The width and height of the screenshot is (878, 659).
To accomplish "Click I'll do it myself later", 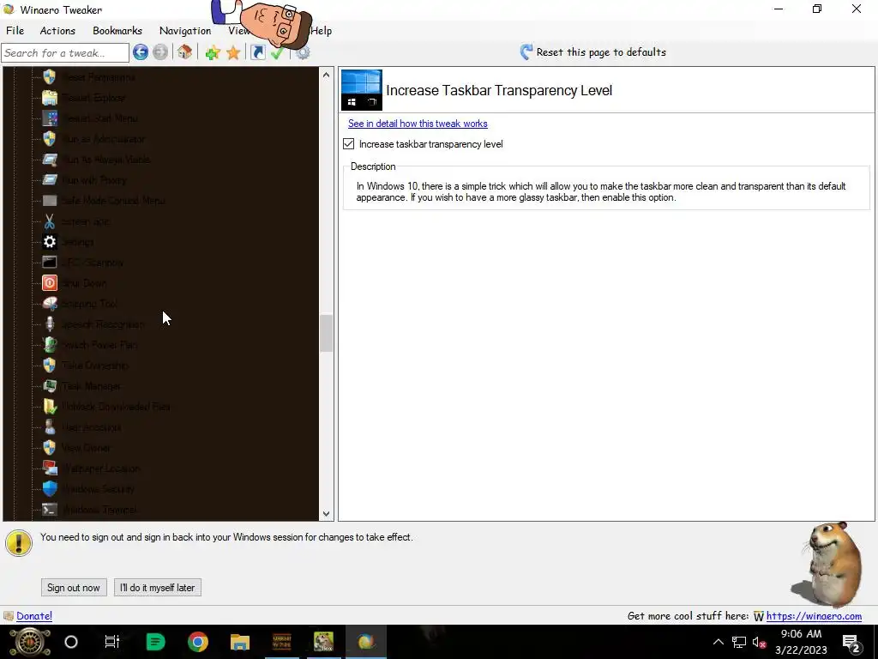I will point(158,587).
